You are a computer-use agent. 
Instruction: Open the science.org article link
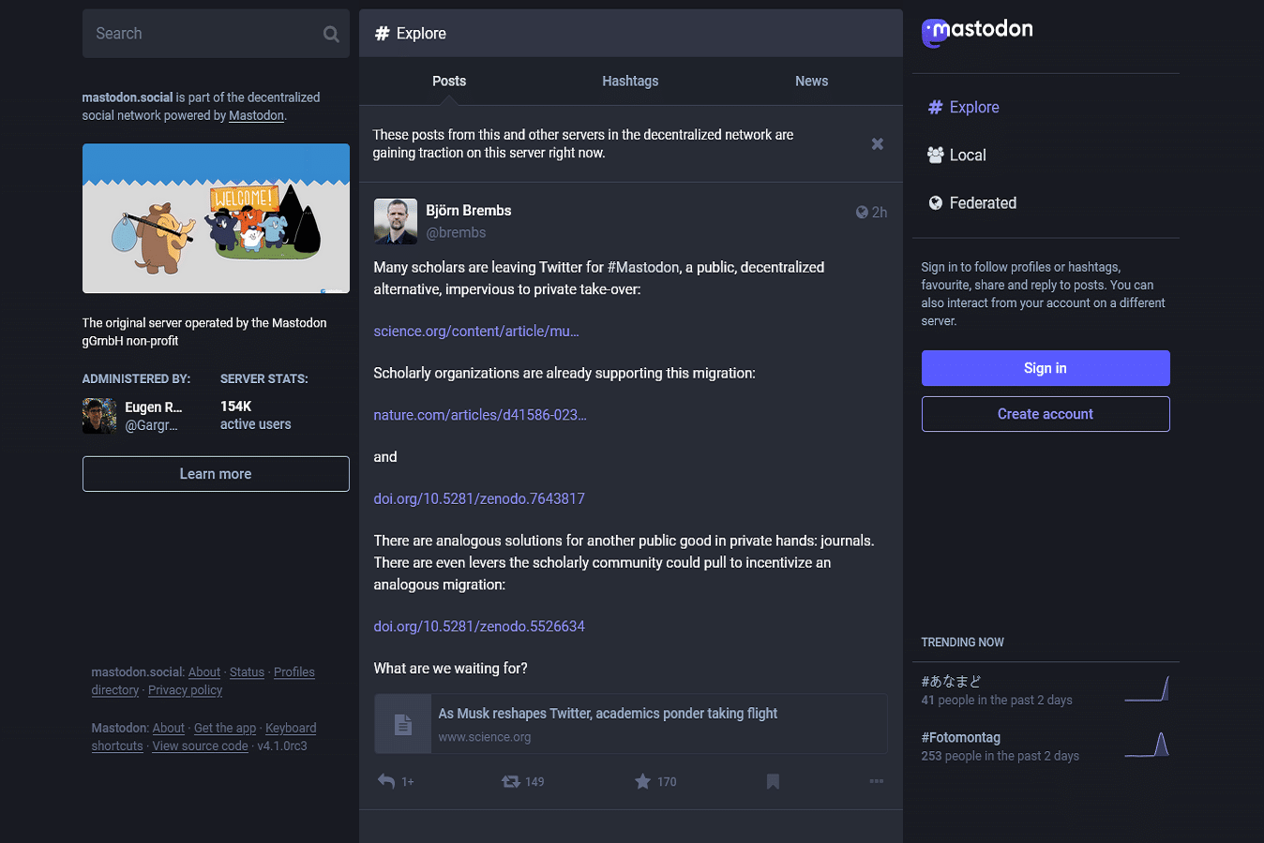476,332
